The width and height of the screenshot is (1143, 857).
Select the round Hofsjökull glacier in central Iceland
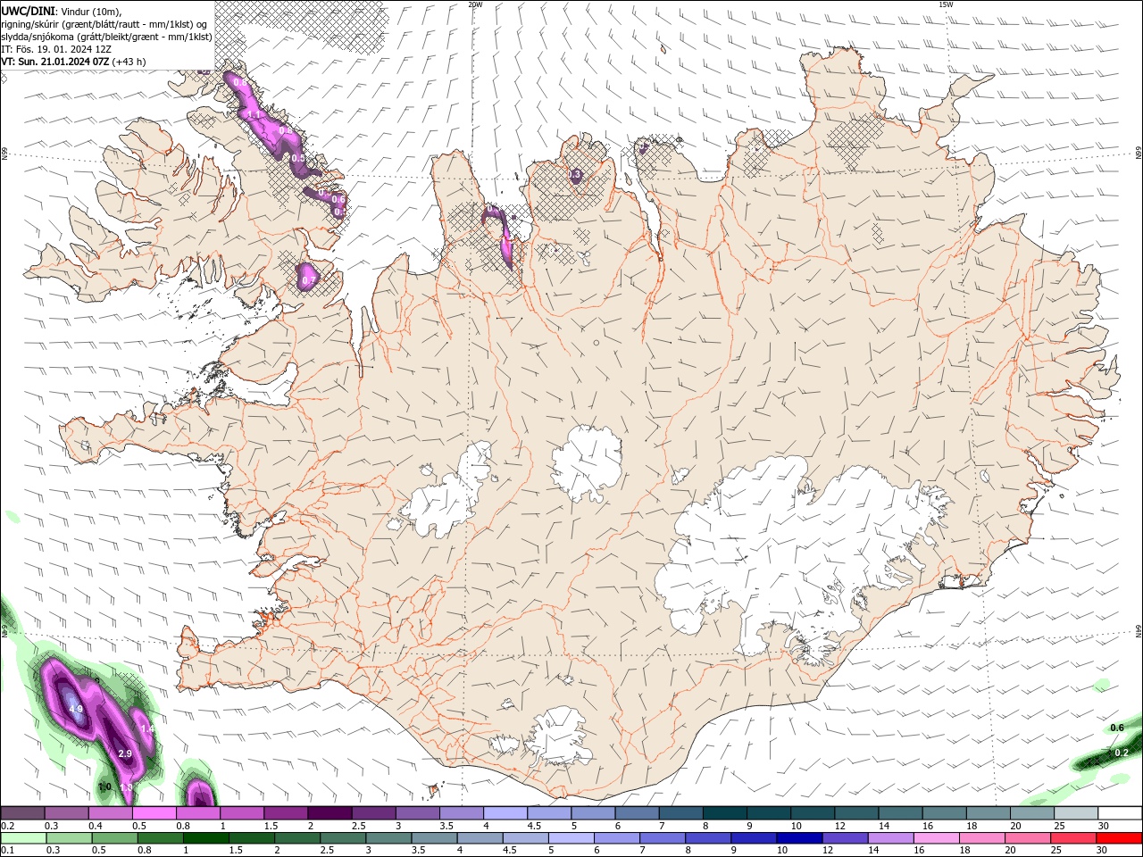(587, 463)
